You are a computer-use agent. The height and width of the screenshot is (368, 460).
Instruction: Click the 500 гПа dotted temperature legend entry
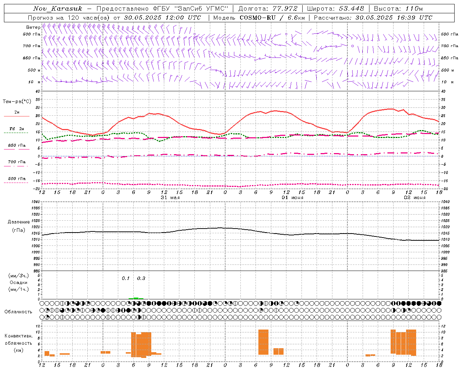click(x=17, y=180)
